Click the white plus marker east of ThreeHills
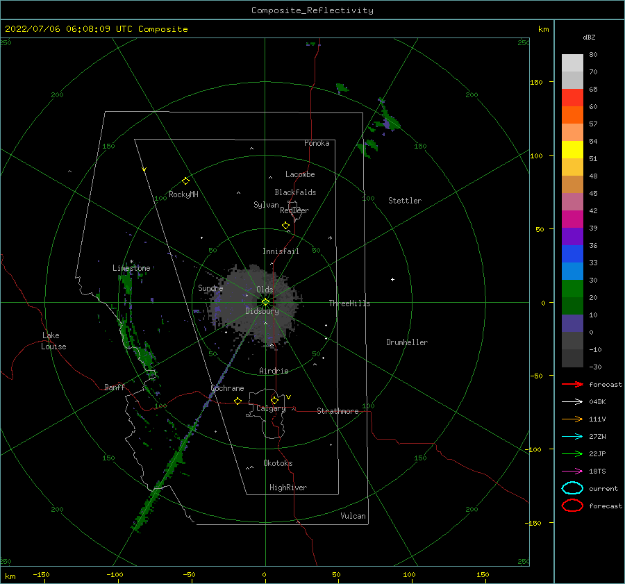625x584 pixels. (392, 279)
